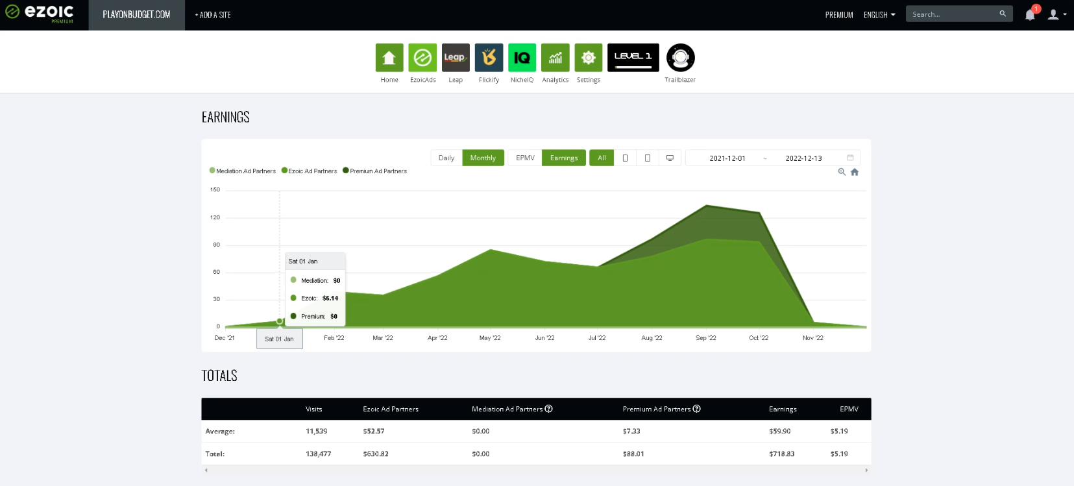
Task: Click average earnings value $59.90
Action: click(779, 431)
